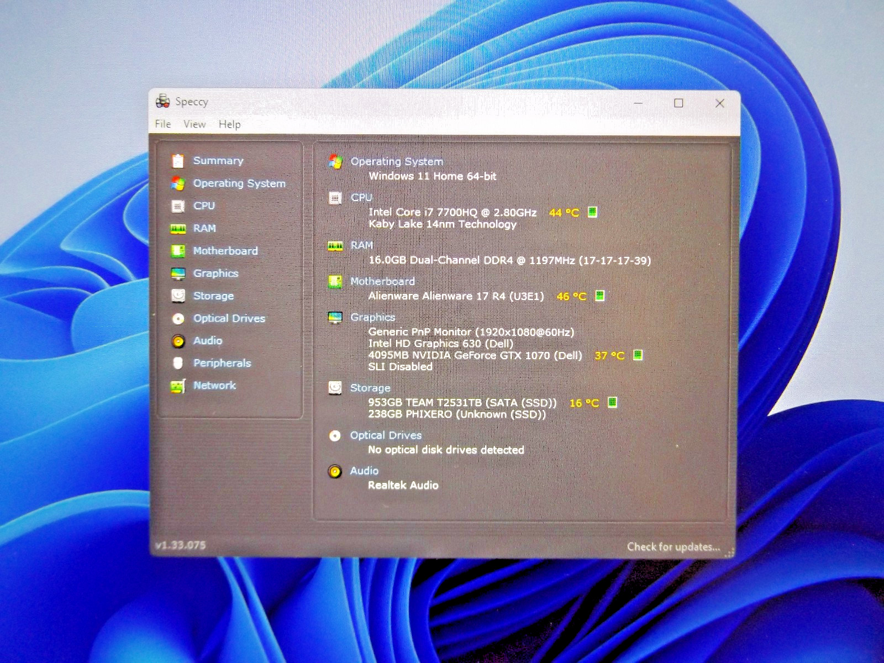Screen dimensions: 884x663
Task: Click the 16.0GB Dual-Channel DDR4 text line
Action: pyautogui.click(x=509, y=261)
